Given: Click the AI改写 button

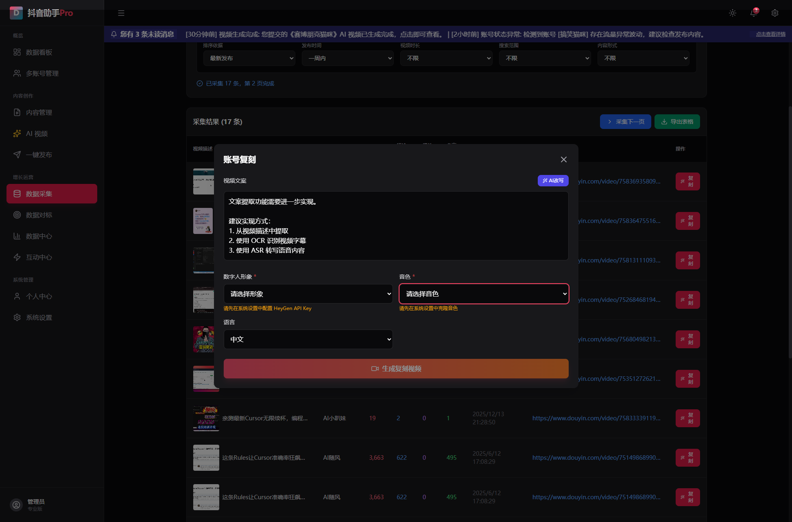Looking at the screenshot, I should point(553,181).
